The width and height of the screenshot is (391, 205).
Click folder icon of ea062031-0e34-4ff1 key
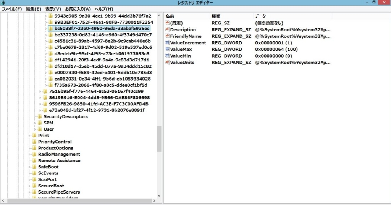pyautogui.click(x=51, y=79)
